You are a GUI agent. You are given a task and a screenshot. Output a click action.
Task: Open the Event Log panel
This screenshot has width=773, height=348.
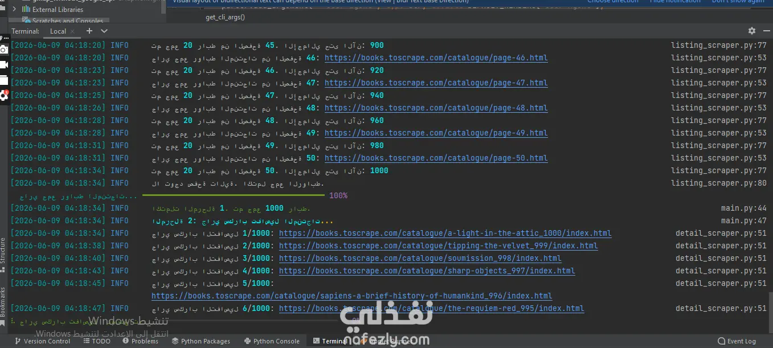(737, 341)
